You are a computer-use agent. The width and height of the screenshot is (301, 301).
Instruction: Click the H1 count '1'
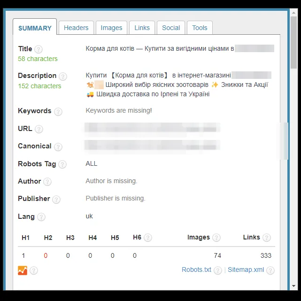[x=23, y=256]
